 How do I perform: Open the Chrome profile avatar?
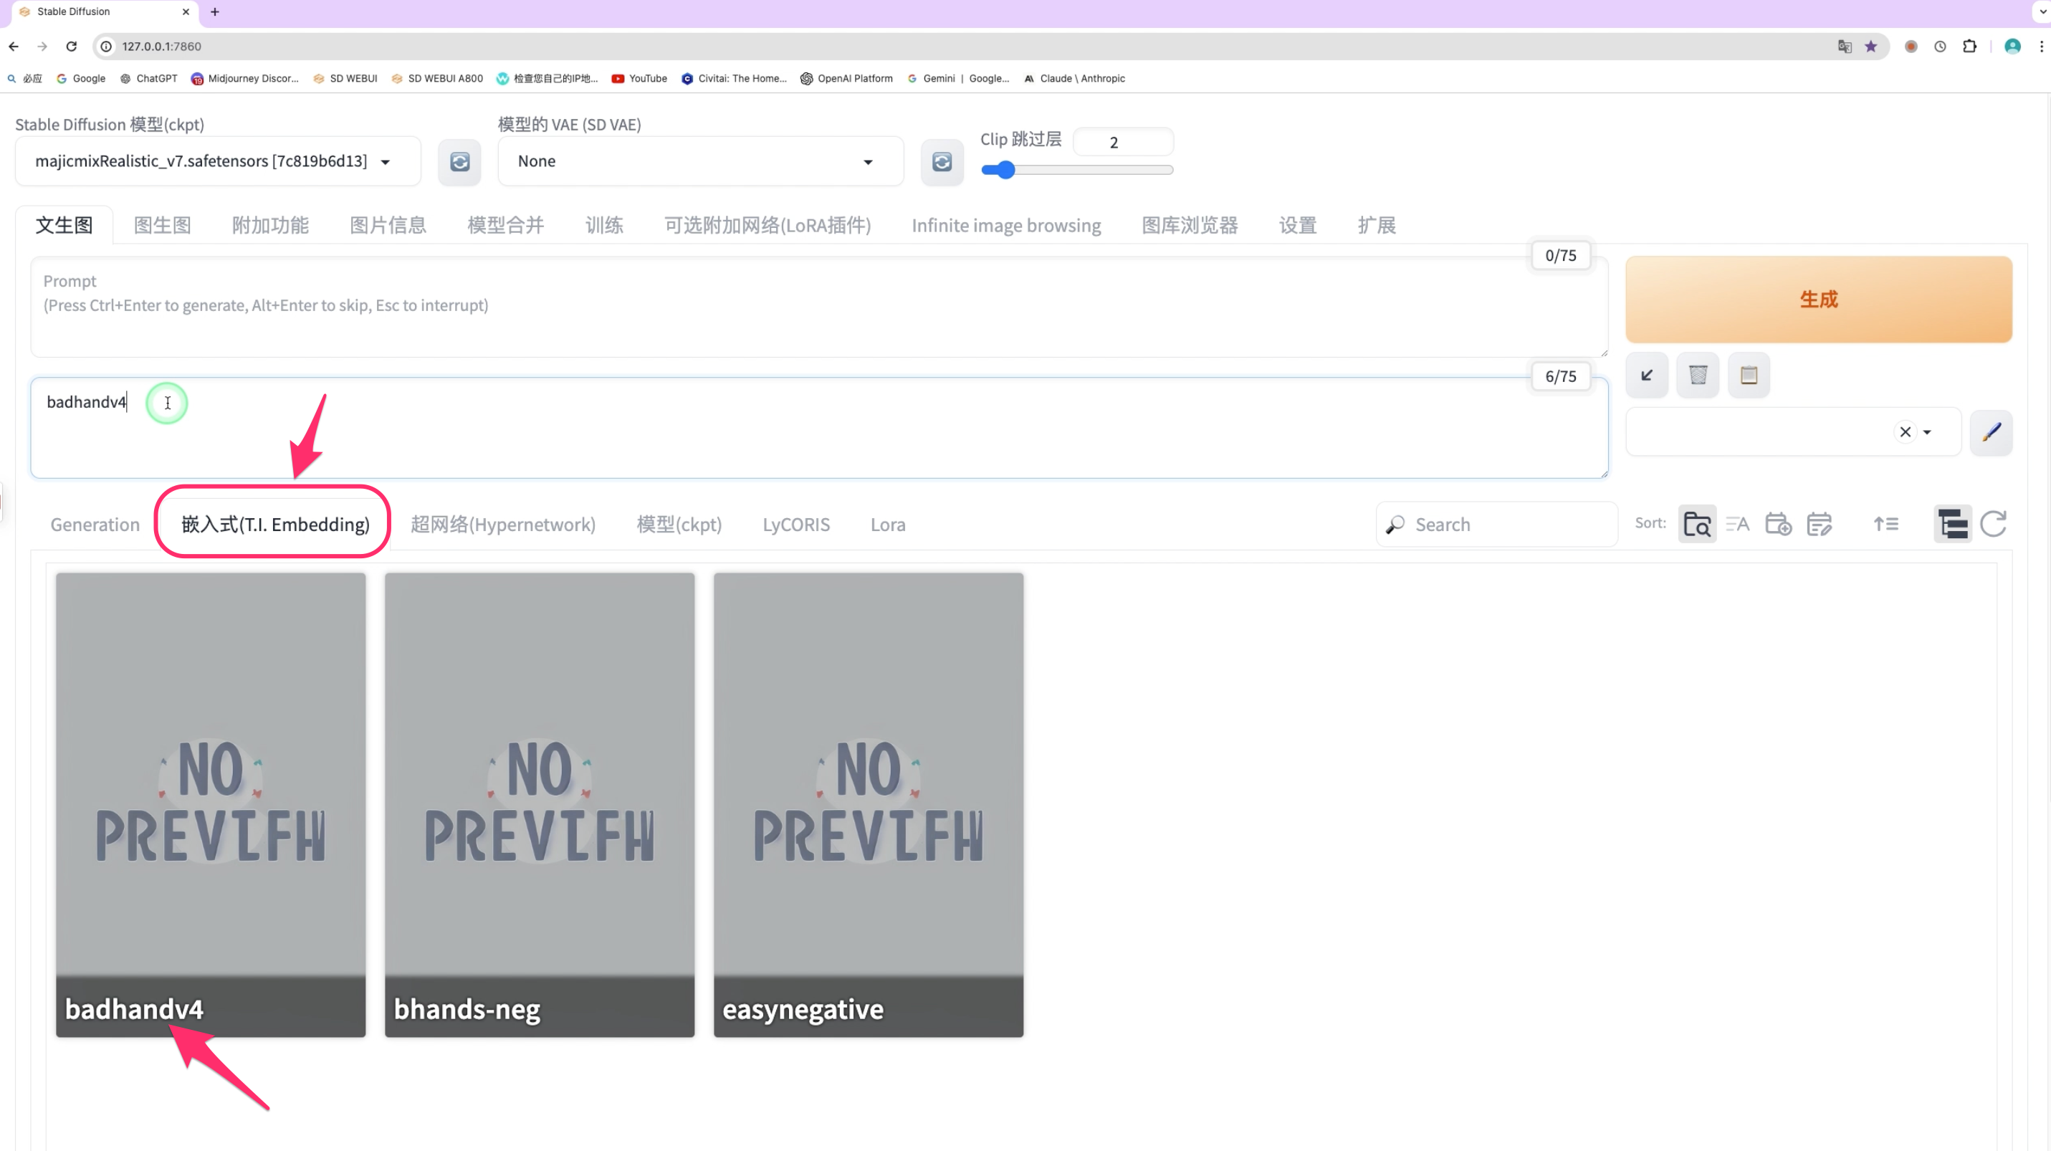click(x=2012, y=46)
